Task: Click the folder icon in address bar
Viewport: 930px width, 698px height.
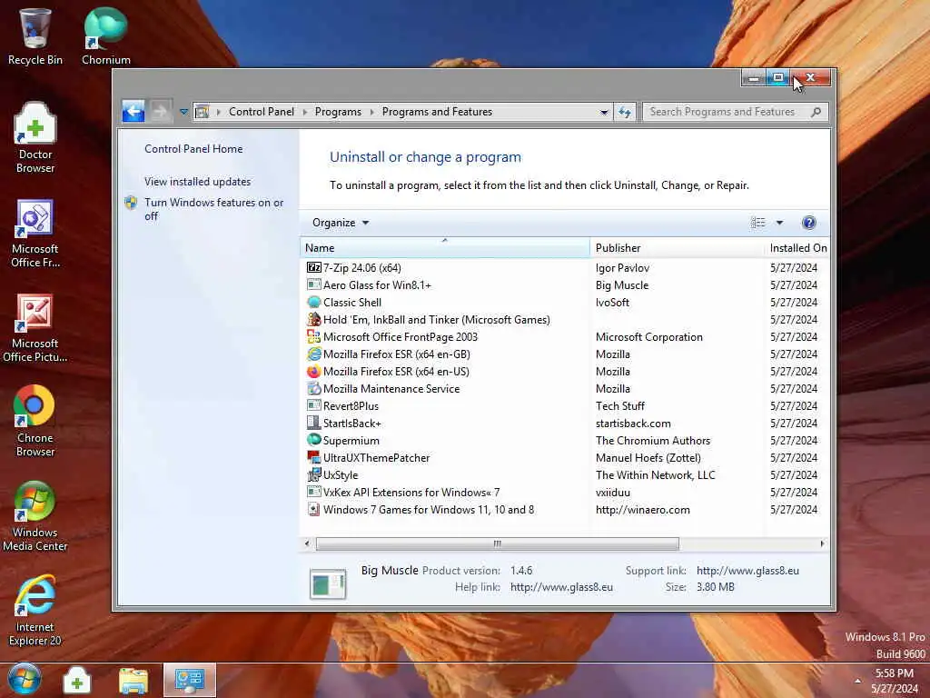Action: click(x=203, y=112)
